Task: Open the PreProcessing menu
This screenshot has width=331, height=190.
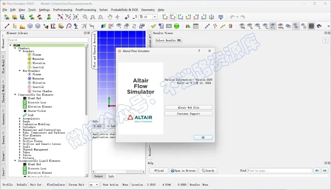Action: click(63, 10)
